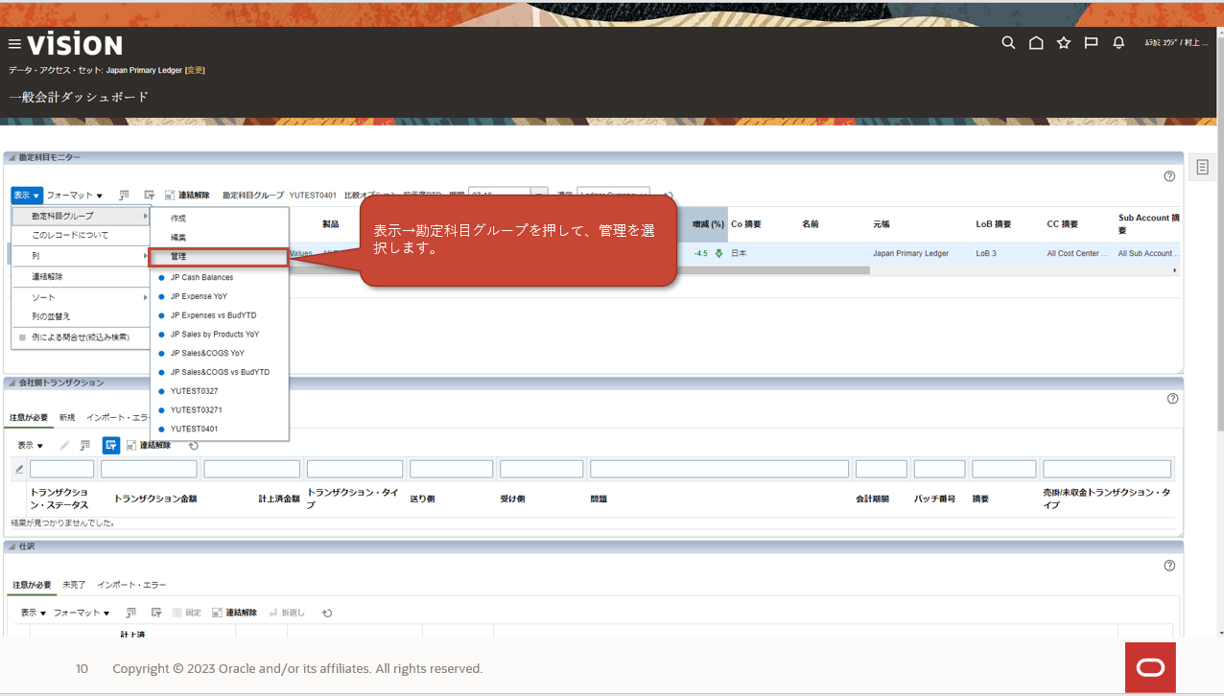Viewport: 1224px width, 696px height.
Task: Click the freeze icon in 勘定科目モニター toolbar
Action: pos(125,195)
